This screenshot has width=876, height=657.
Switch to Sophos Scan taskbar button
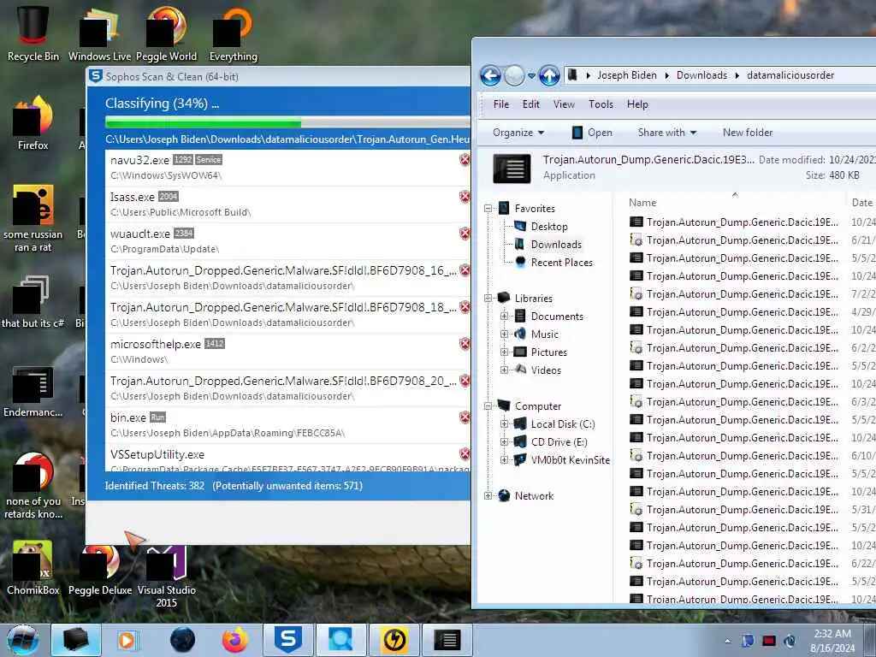pyautogui.click(x=287, y=640)
